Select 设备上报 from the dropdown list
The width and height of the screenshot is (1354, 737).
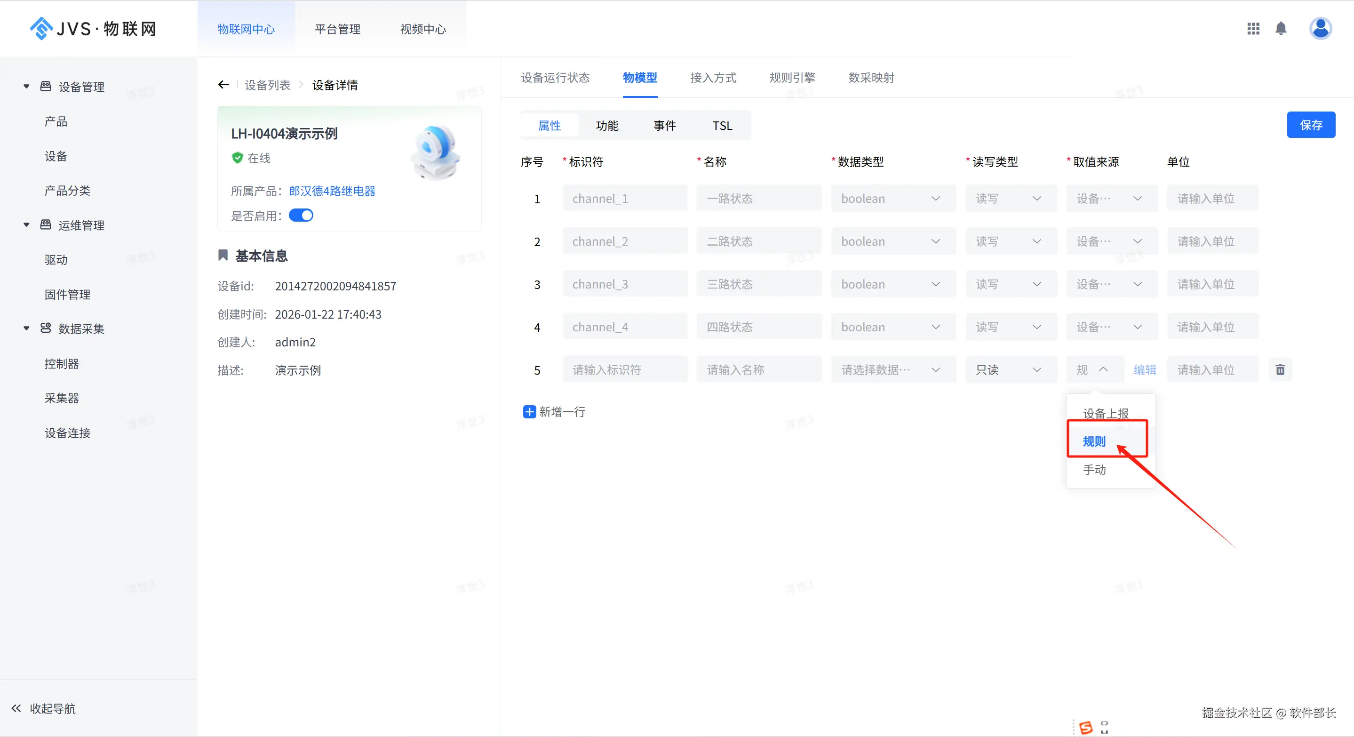pyautogui.click(x=1106, y=413)
